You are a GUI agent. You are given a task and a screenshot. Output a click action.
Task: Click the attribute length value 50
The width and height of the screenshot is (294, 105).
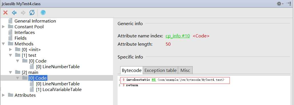click(168, 45)
